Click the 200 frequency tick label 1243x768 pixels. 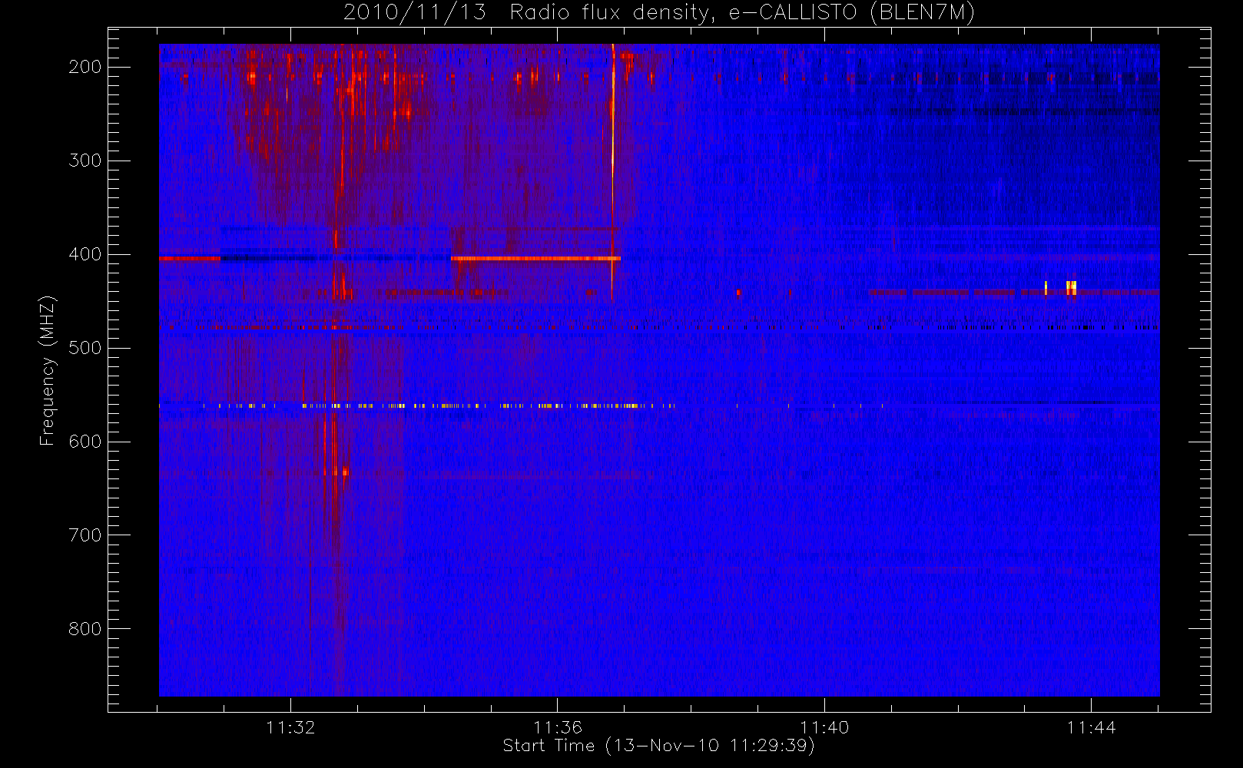pyautogui.click(x=85, y=67)
